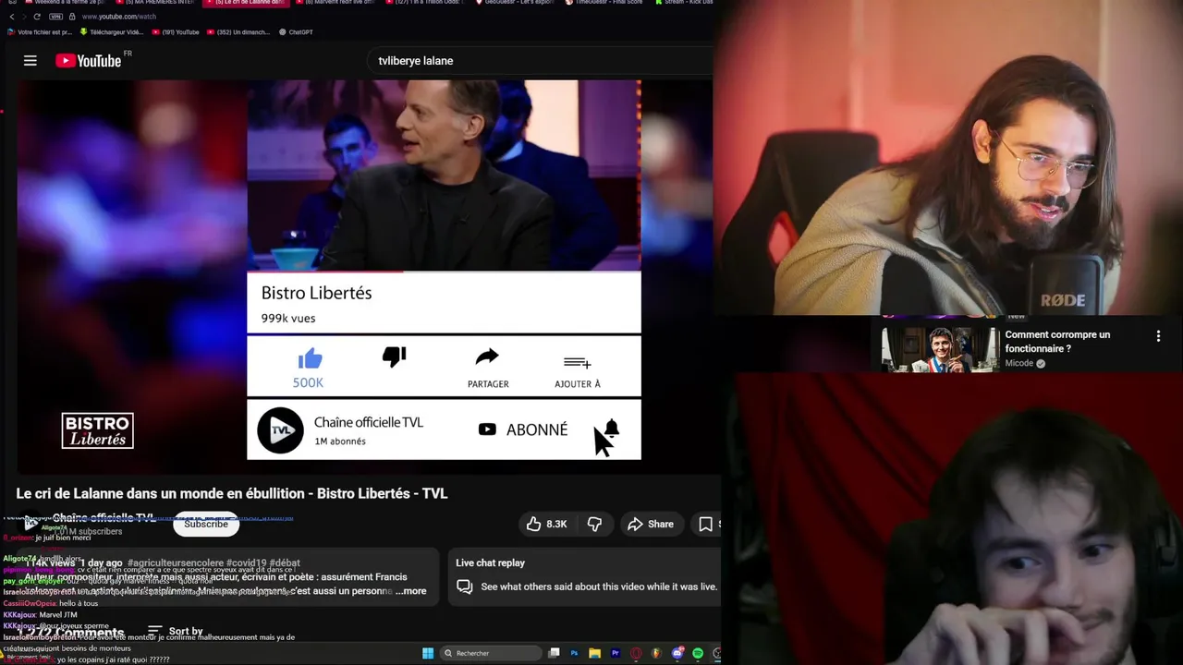1183x665 pixels.
Task: Open the '(191) YouTube' bookmark
Action: tap(176, 32)
